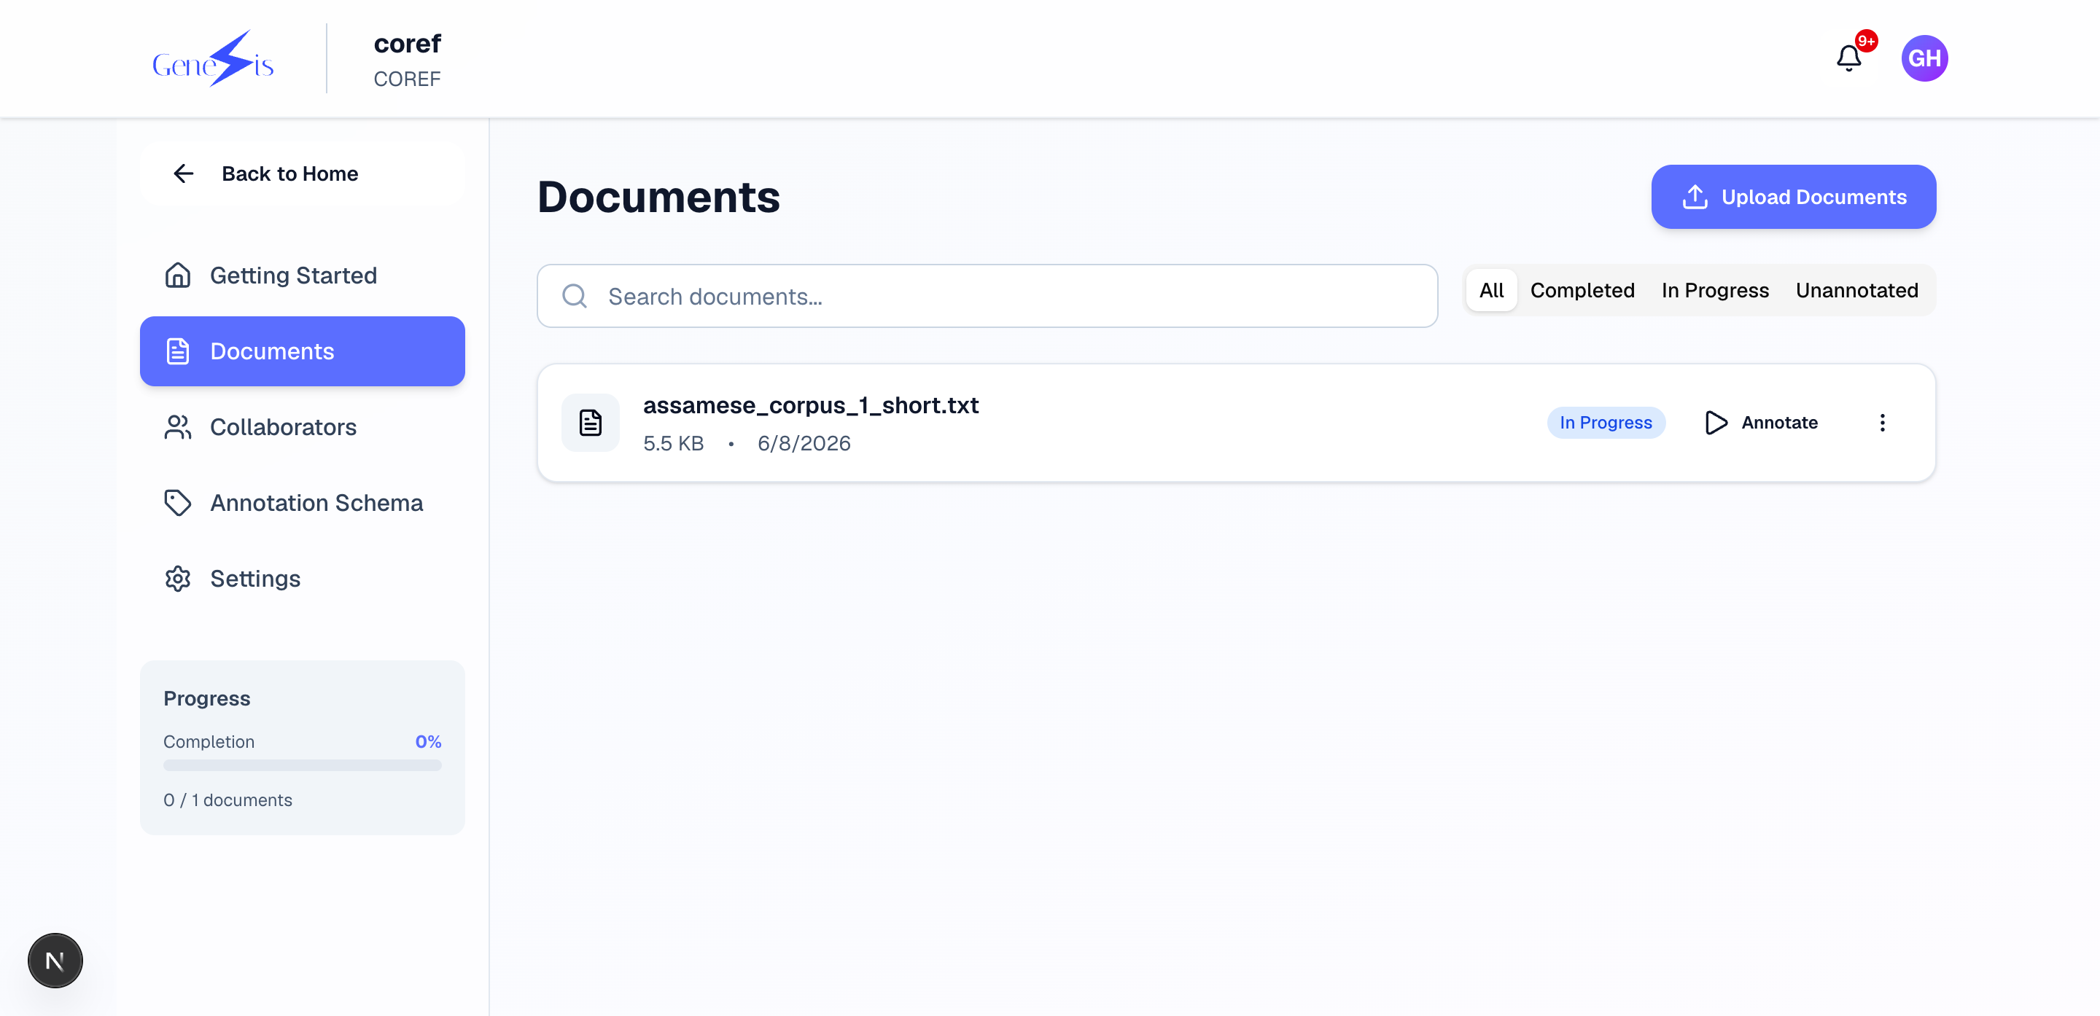The width and height of the screenshot is (2100, 1016).
Task: Click the search magnifier icon
Action: [x=575, y=296]
